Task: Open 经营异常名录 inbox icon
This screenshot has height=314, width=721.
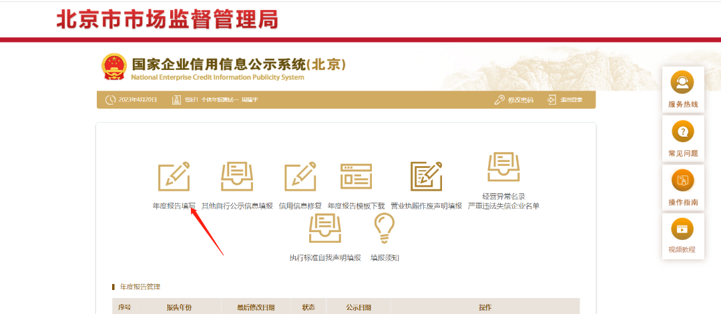Action: click(503, 167)
